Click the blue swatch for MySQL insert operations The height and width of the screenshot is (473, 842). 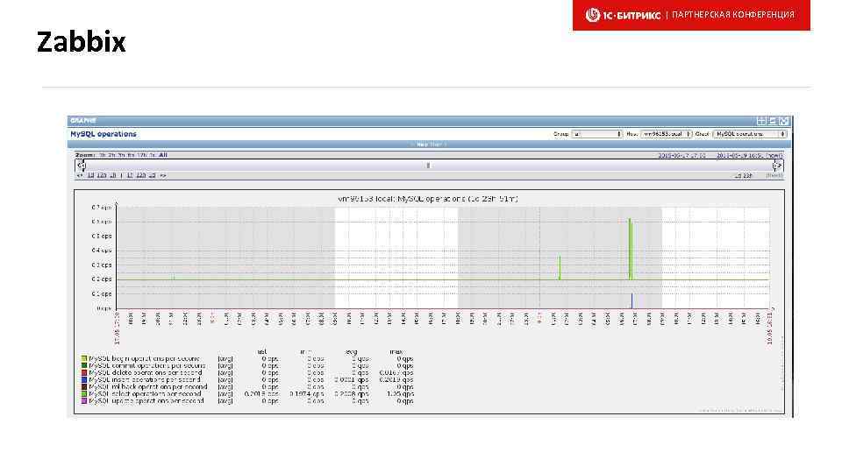pyautogui.click(x=84, y=379)
